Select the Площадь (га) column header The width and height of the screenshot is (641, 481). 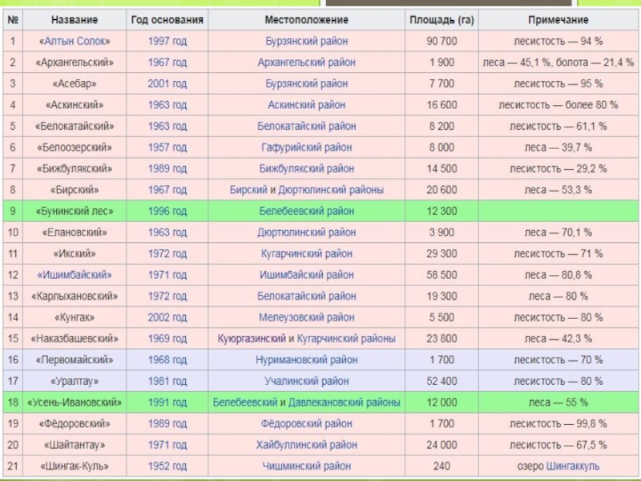point(441,19)
